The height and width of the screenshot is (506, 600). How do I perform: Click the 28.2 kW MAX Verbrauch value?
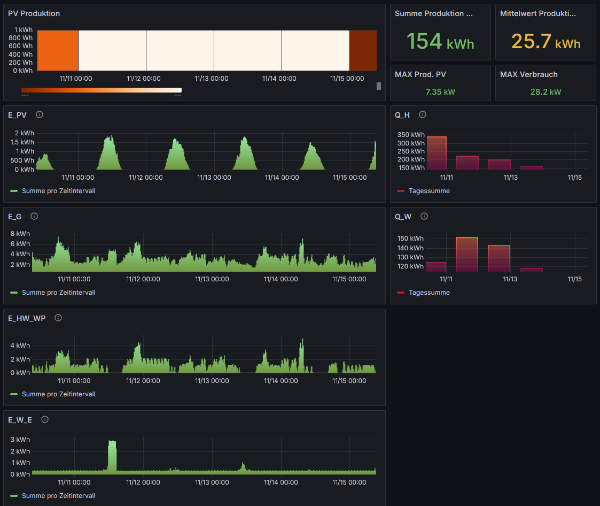pyautogui.click(x=546, y=92)
